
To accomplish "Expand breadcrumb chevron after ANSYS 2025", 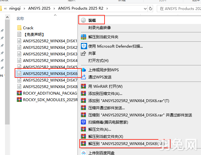I will pos(54,9).
